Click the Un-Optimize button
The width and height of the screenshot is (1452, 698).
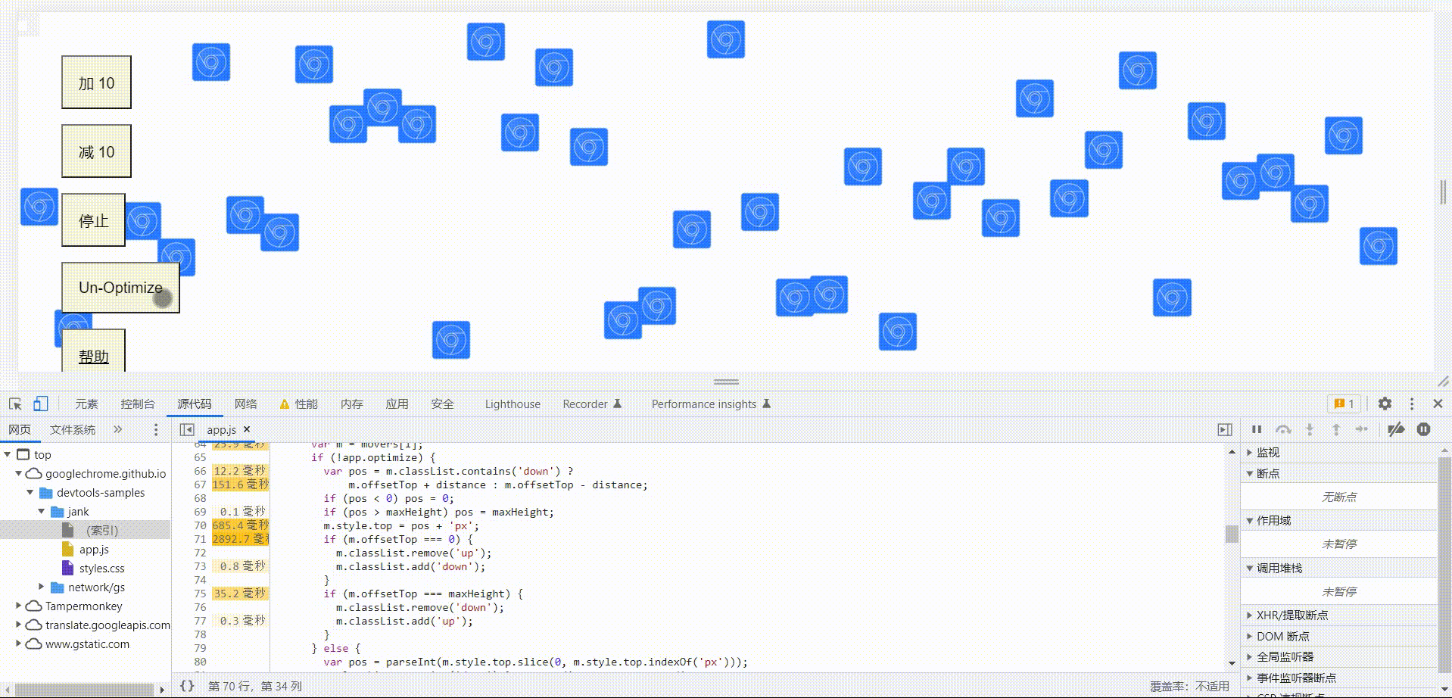coord(120,288)
